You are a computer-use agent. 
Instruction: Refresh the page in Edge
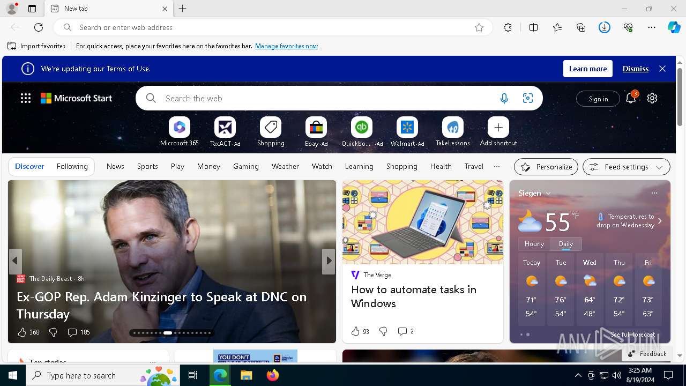tap(39, 27)
